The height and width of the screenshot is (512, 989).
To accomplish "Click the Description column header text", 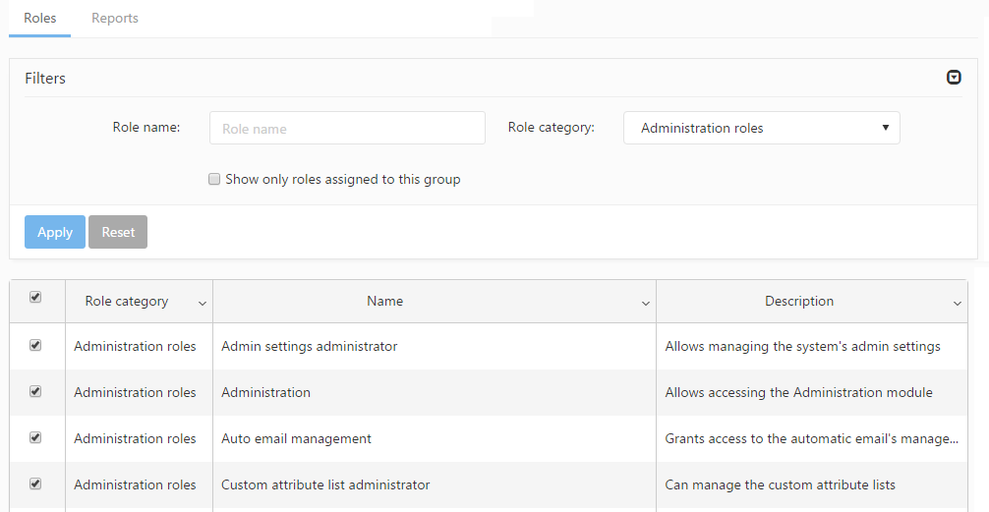I will pyautogui.click(x=798, y=302).
